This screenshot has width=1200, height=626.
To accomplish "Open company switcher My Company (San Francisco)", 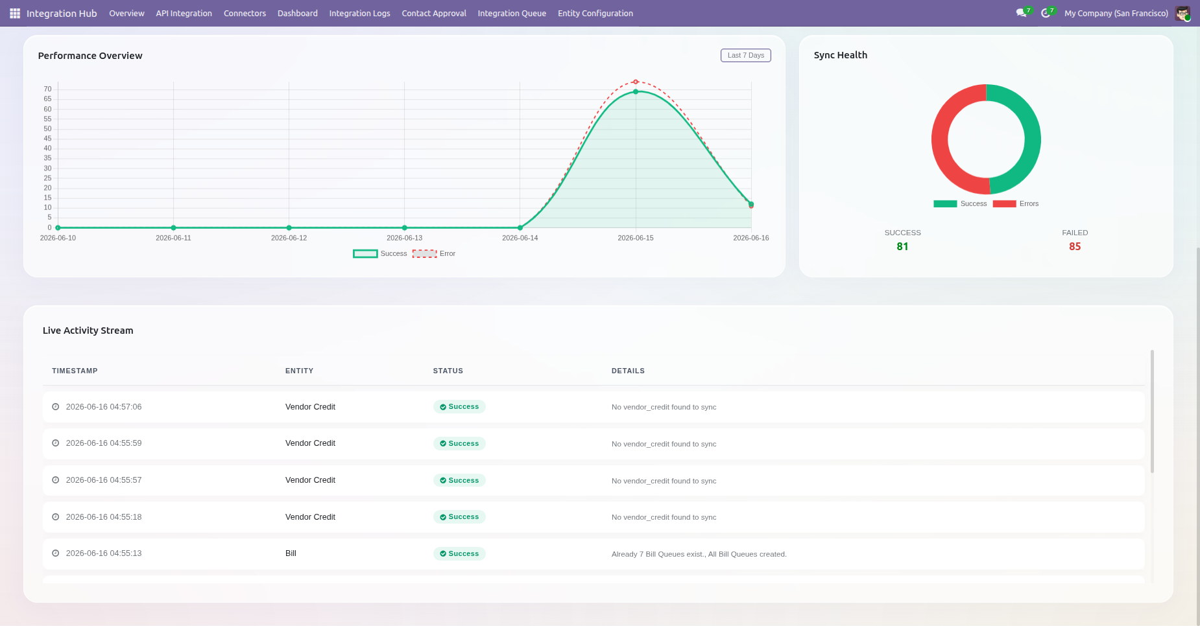I will pos(1116,13).
